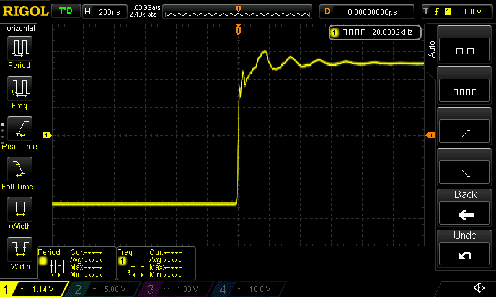496x297 pixels.
Task: Click the falling edge softkey icon
Action: point(464,173)
